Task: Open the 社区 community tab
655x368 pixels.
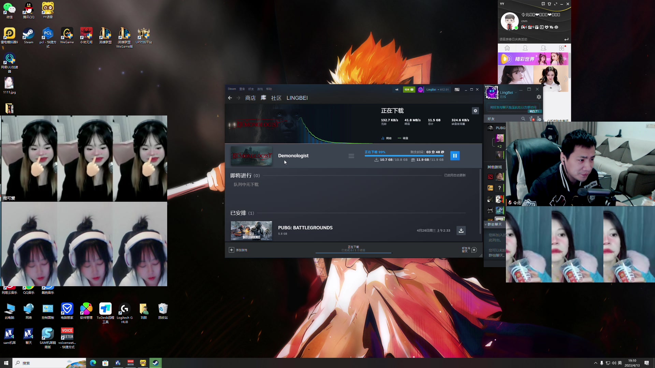Action: click(x=276, y=98)
